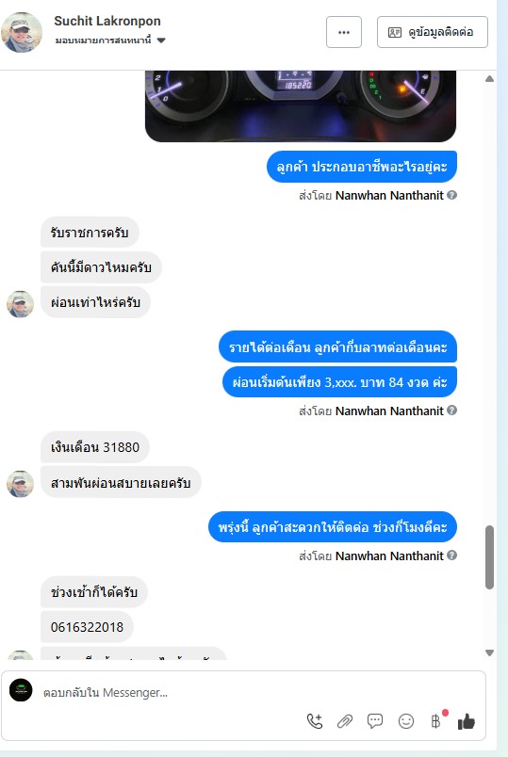Send a thumbs up like
Viewport: 508px width, 757px height.
click(467, 721)
